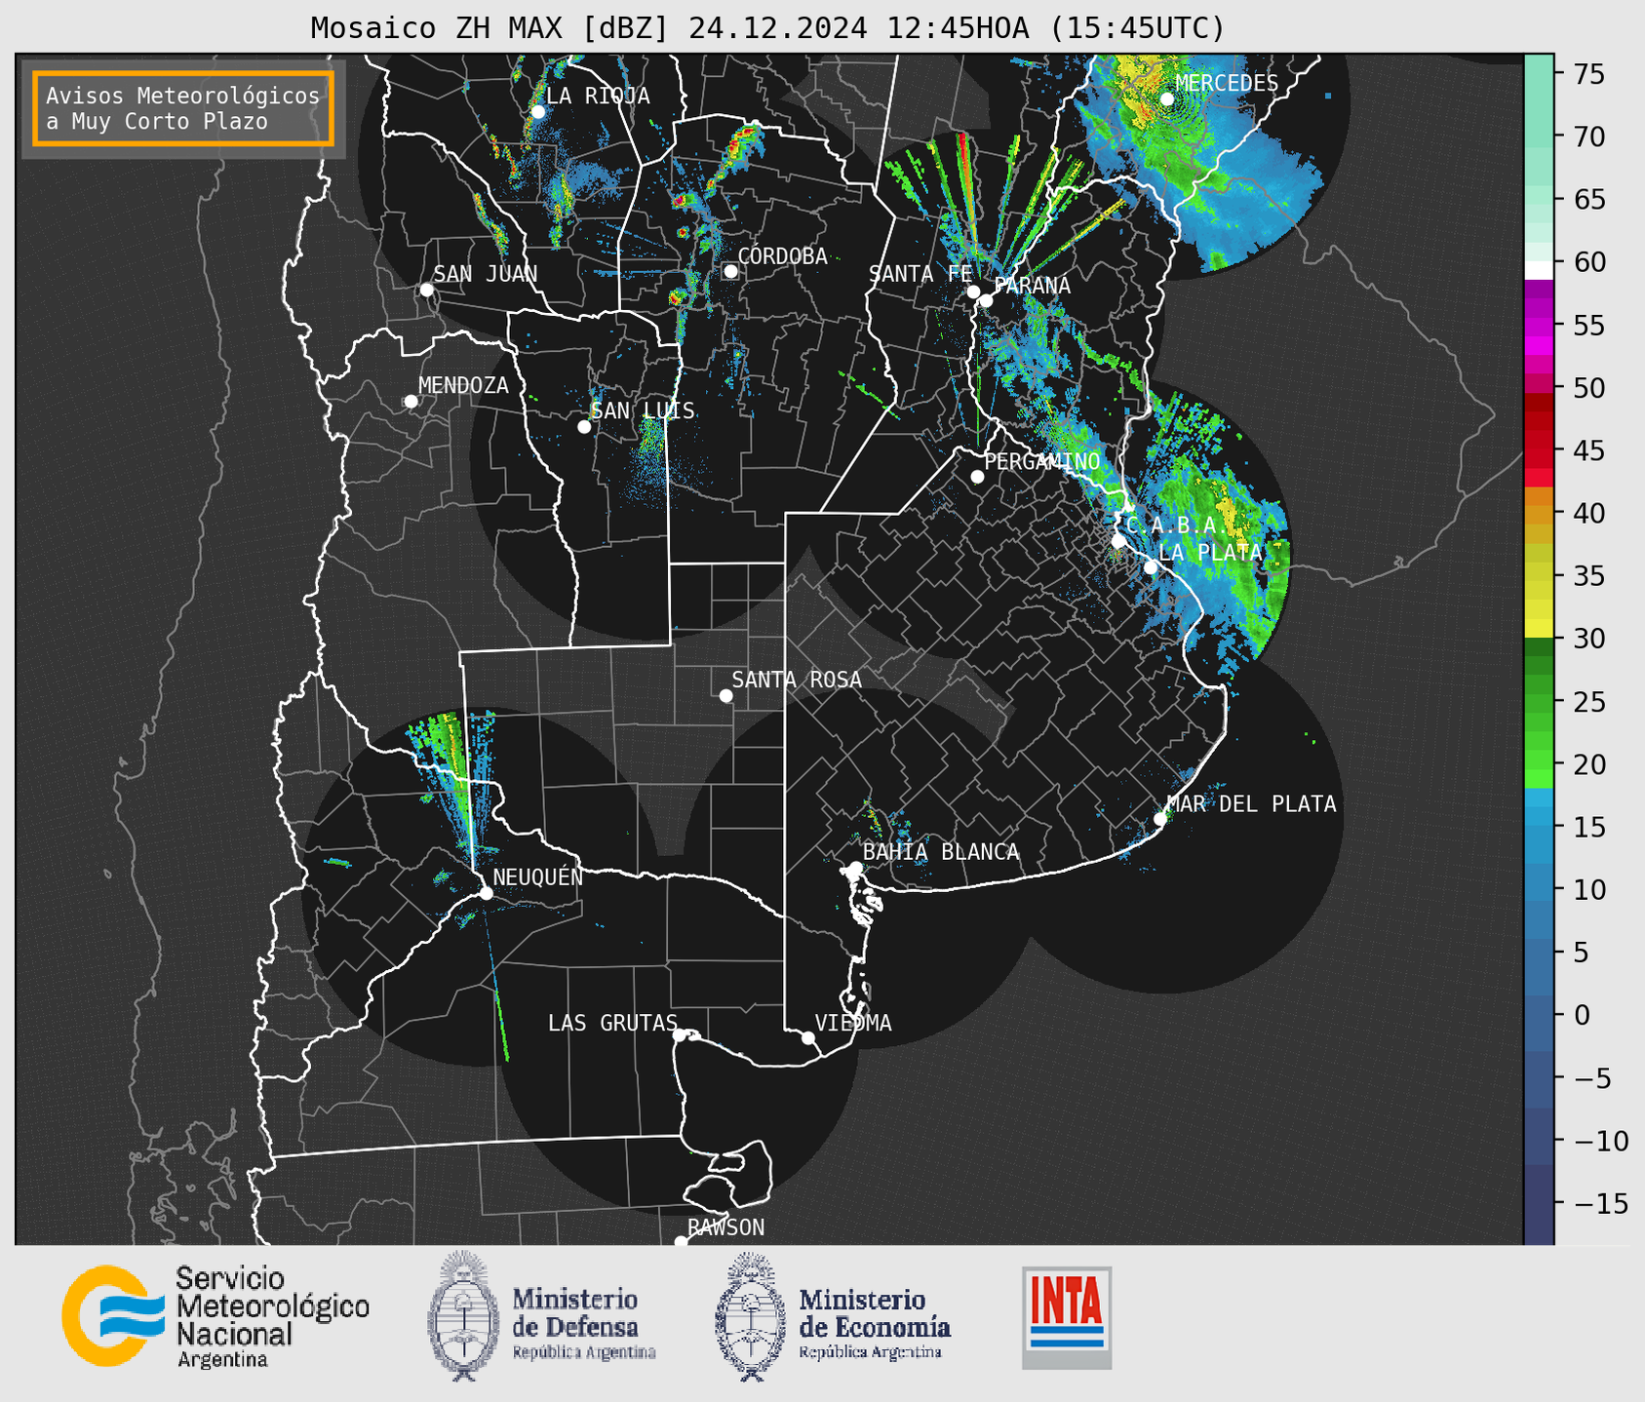This screenshot has height=1402, width=1645.
Task: Click the 12:45HOA (15:45UTC) timestamp text
Action: 1055,28
